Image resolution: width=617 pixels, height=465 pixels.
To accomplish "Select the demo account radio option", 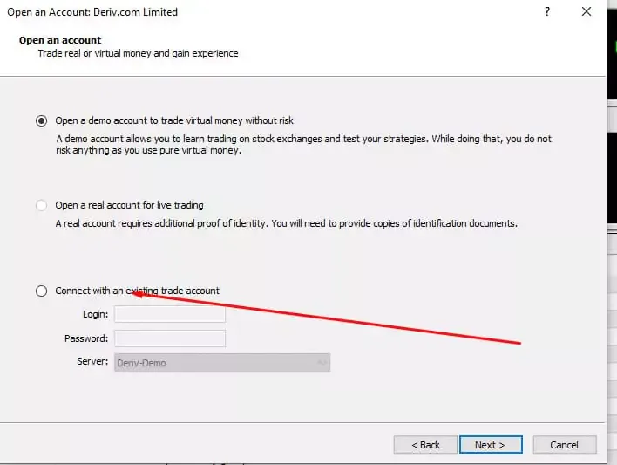I will (x=41, y=120).
